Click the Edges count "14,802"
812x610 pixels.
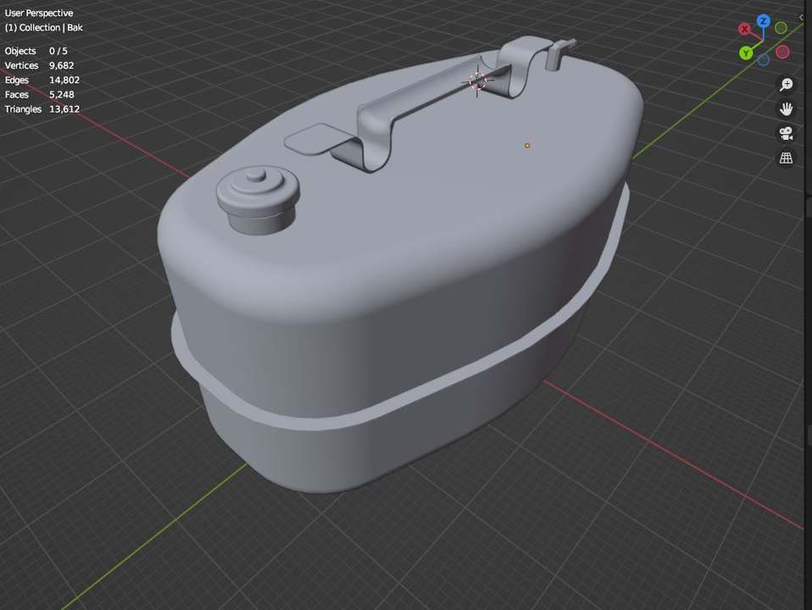64,80
